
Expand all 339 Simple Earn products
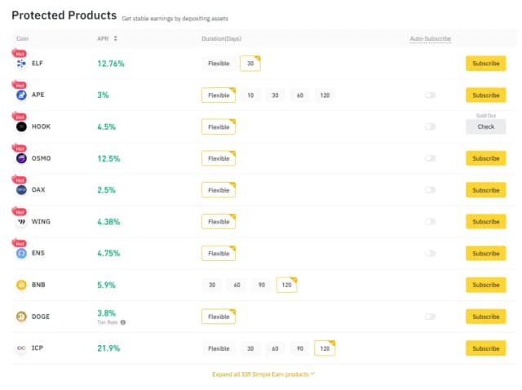pyautogui.click(x=263, y=374)
